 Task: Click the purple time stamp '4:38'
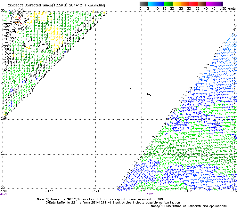[3, 194]
